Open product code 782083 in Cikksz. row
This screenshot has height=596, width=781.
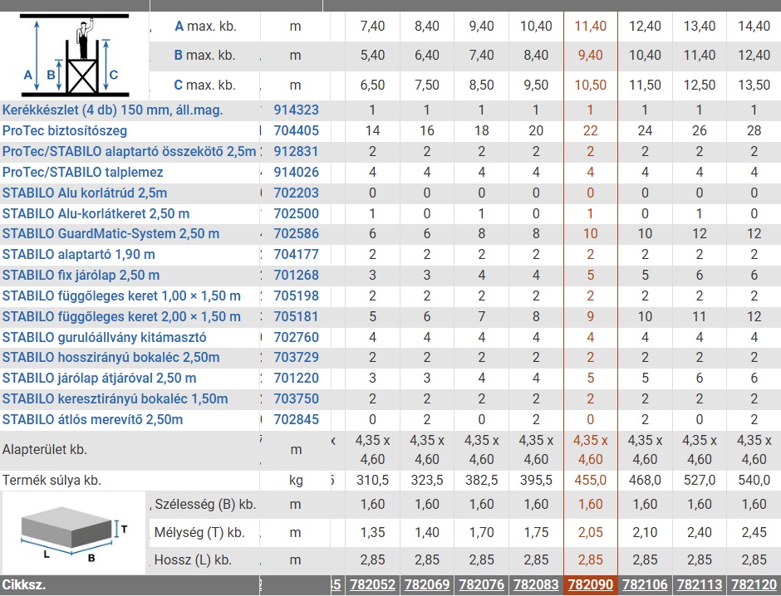point(536,584)
